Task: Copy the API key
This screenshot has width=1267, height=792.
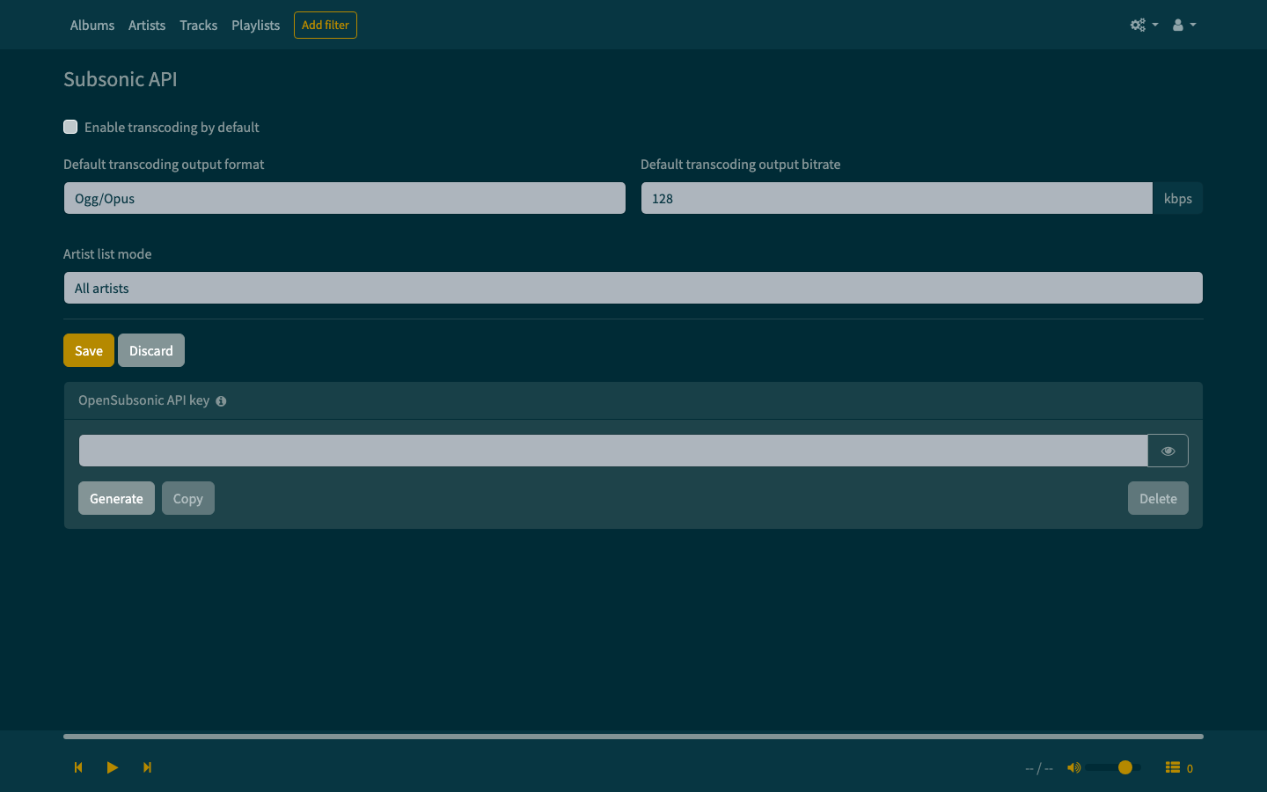Action: pyautogui.click(x=188, y=498)
